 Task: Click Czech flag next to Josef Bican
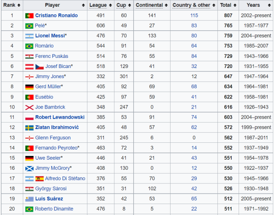(x=39, y=67)
